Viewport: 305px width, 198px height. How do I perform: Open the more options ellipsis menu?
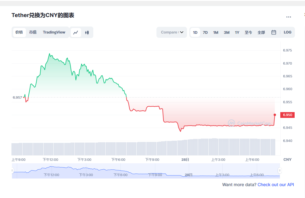pyautogui.click(x=289, y=17)
